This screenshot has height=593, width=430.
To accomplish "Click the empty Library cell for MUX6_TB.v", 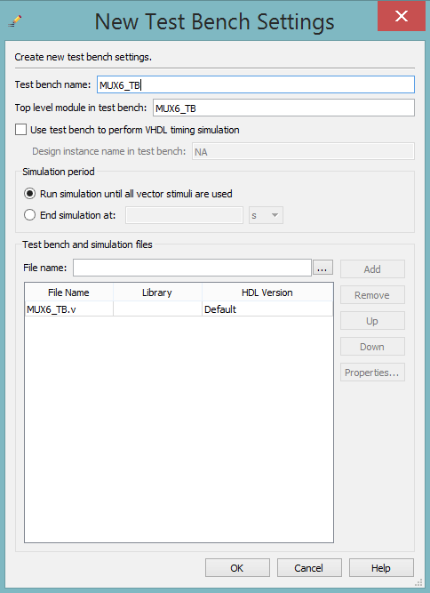I will pyautogui.click(x=157, y=309).
